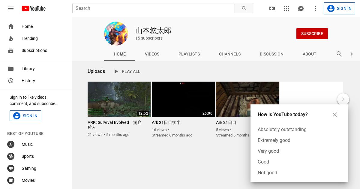Switch to the CHANNELS tab
This screenshot has width=360, height=189.
[230, 54]
